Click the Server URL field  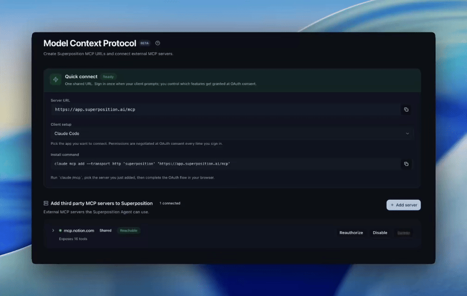click(226, 110)
